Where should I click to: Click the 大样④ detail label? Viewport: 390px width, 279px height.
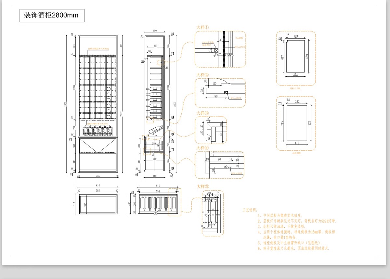point(203,148)
